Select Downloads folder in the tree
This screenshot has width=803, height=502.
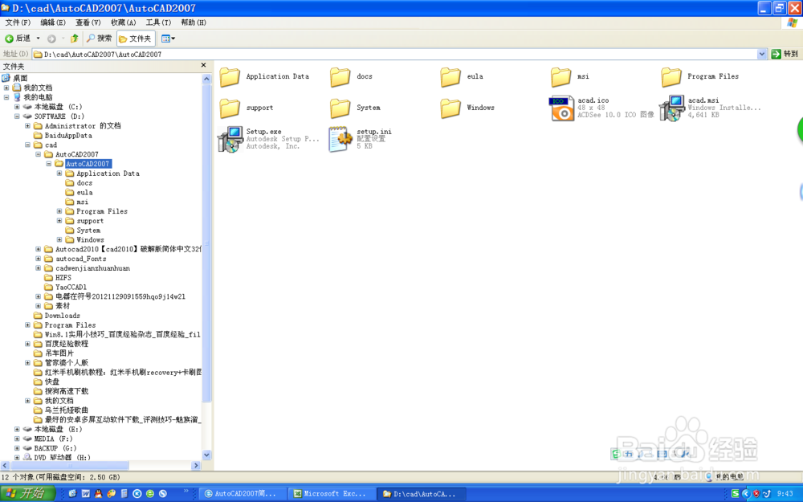(x=62, y=316)
